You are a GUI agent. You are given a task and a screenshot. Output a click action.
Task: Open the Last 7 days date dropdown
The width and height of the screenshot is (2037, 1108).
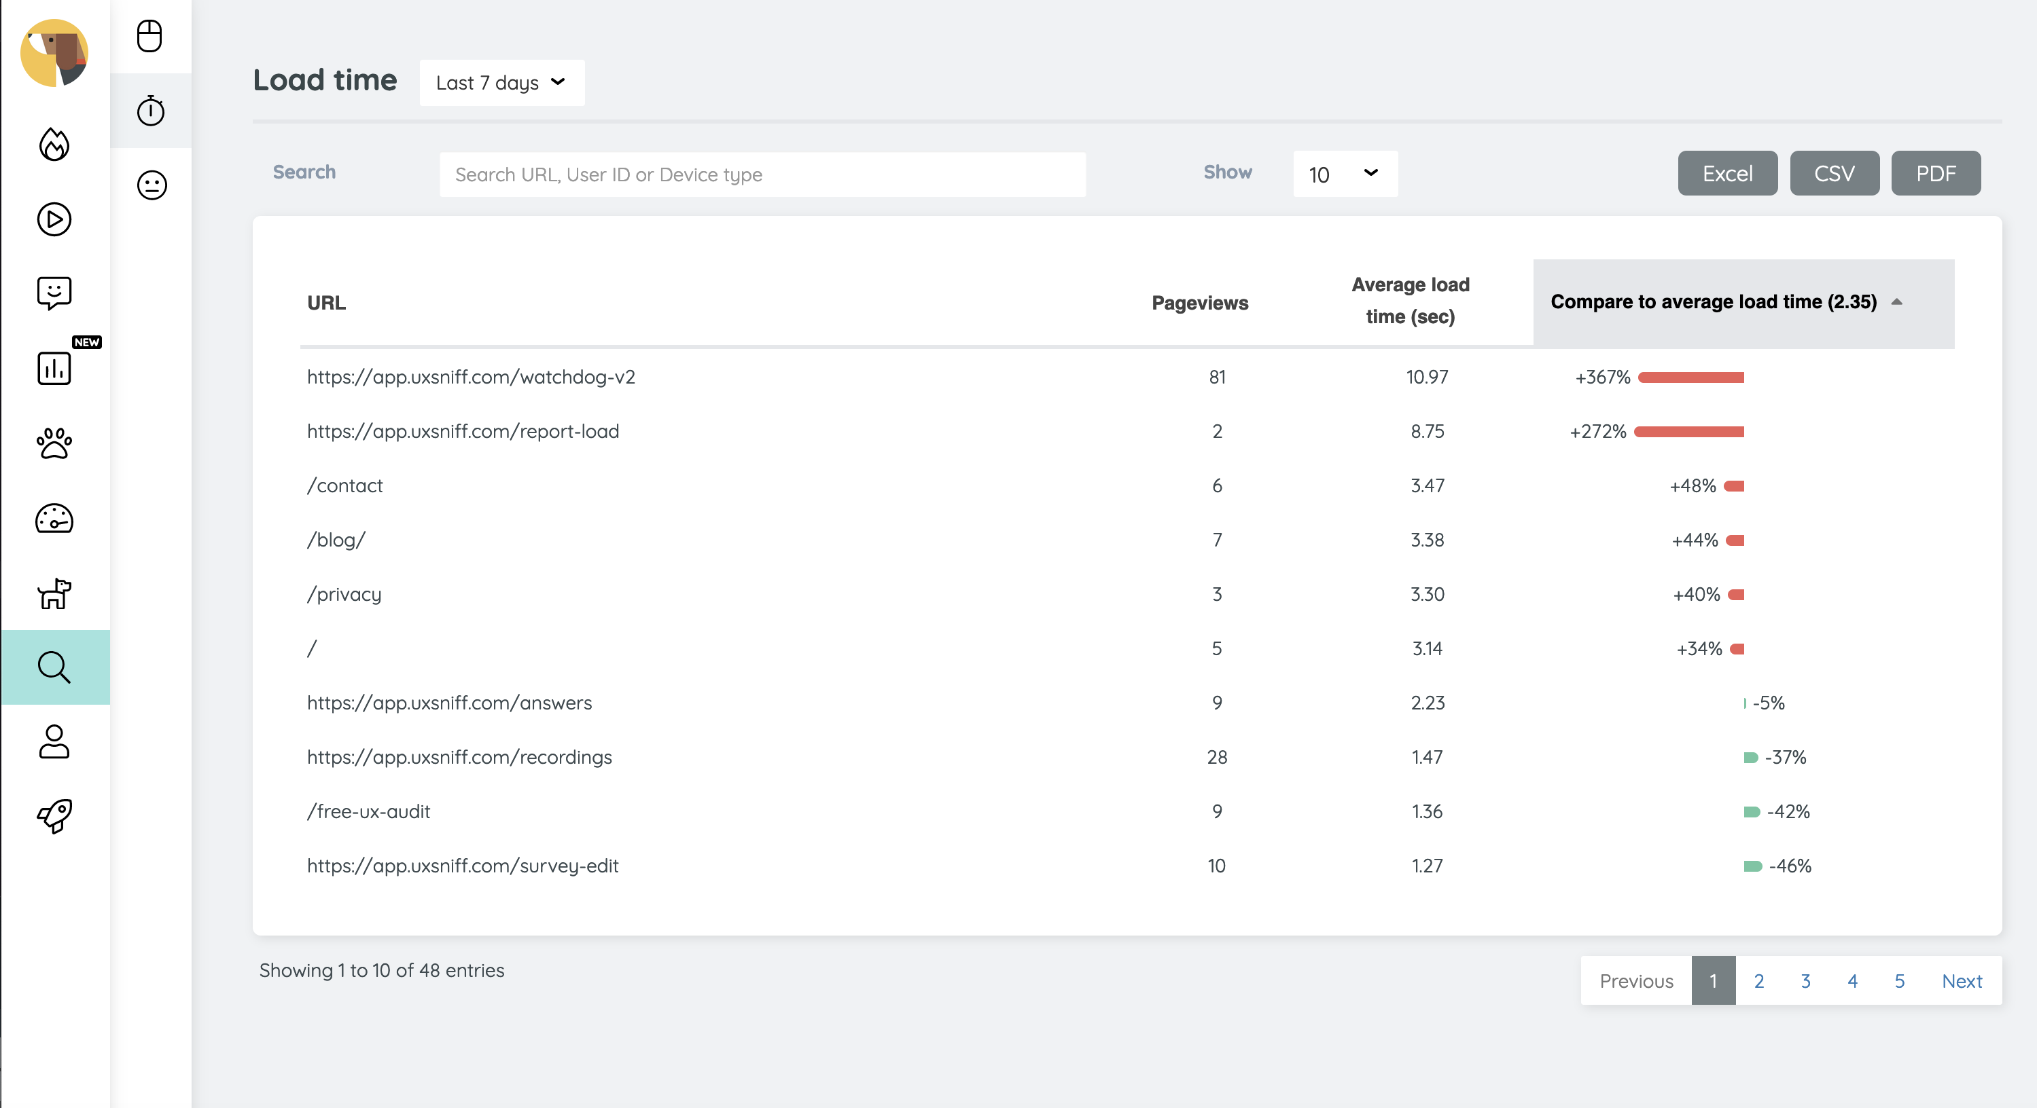tap(502, 82)
